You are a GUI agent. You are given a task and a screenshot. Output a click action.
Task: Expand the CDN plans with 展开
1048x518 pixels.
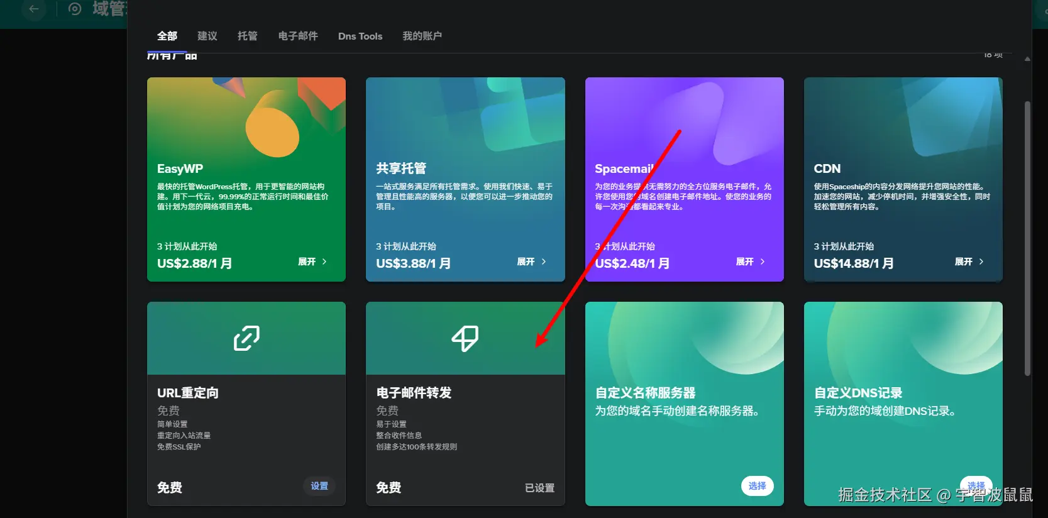point(969,262)
